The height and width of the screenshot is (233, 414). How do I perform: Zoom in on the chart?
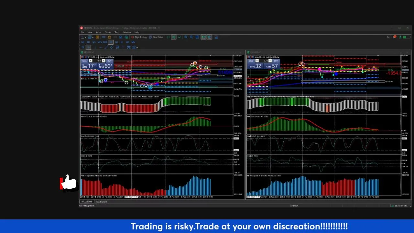(x=186, y=37)
